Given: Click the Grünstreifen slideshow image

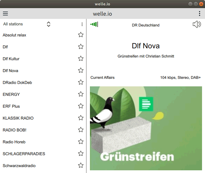Looking at the screenshot, I should pos(146,128).
